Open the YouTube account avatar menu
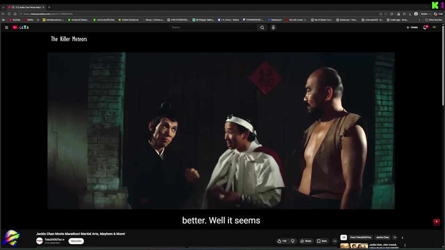This screenshot has height=250, width=445. coord(434,27)
